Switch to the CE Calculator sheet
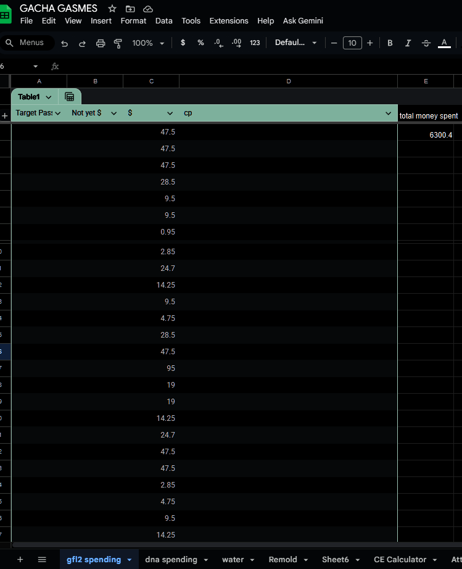This screenshot has height=569, width=462. [400, 560]
